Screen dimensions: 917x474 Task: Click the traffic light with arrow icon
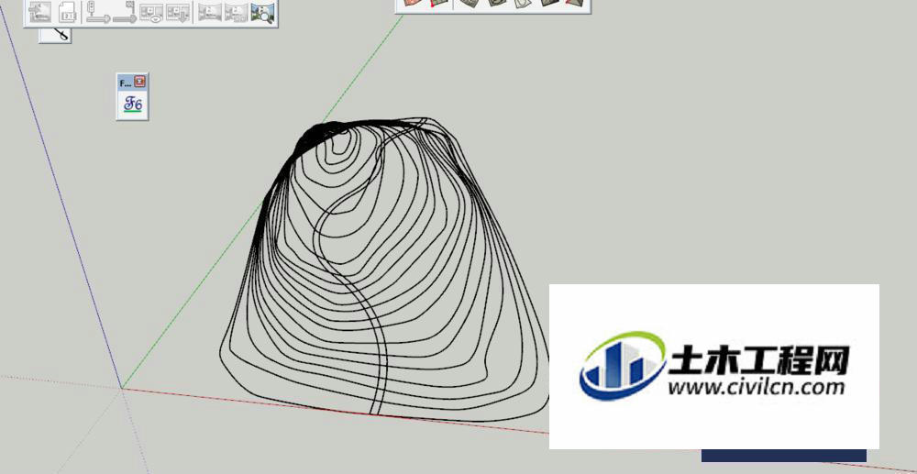point(98,12)
